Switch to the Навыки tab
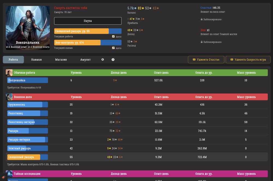Screen dimensions: 273x181 point(36,59)
